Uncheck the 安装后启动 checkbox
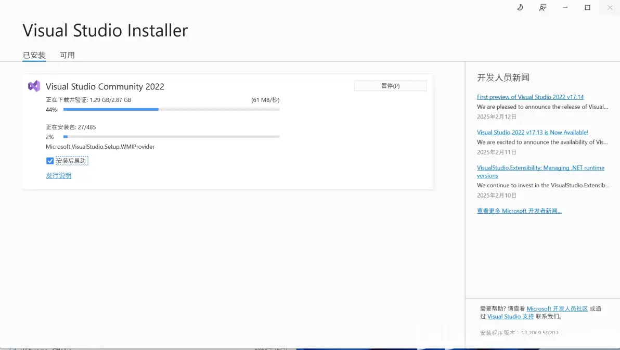The width and height of the screenshot is (620, 350). pyautogui.click(x=50, y=161)
